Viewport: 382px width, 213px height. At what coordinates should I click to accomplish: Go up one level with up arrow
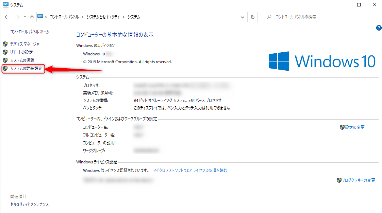point(32,17)
